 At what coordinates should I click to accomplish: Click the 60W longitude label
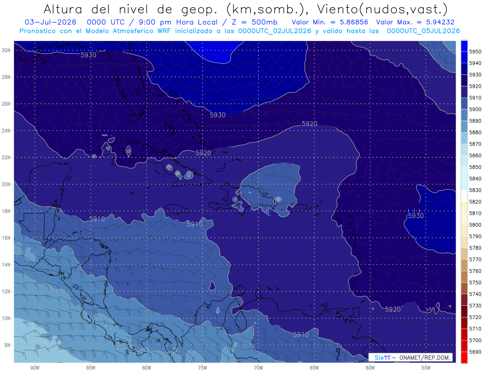click(370, 368)
